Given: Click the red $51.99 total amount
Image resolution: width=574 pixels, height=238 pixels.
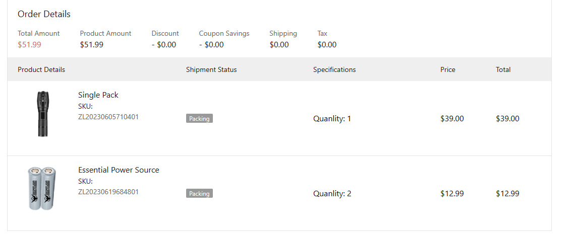Looking at the screenshot, I should click(x=29, y=45).
